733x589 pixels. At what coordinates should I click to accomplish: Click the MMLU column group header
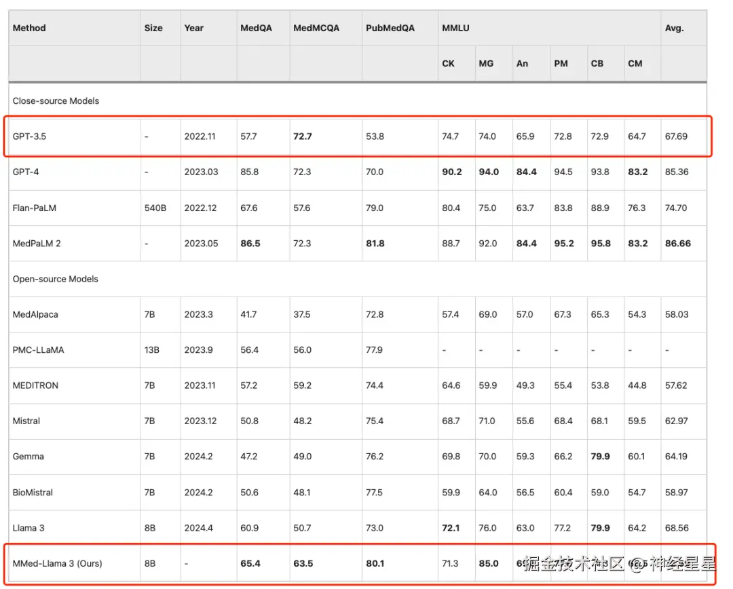click(455, 28)
